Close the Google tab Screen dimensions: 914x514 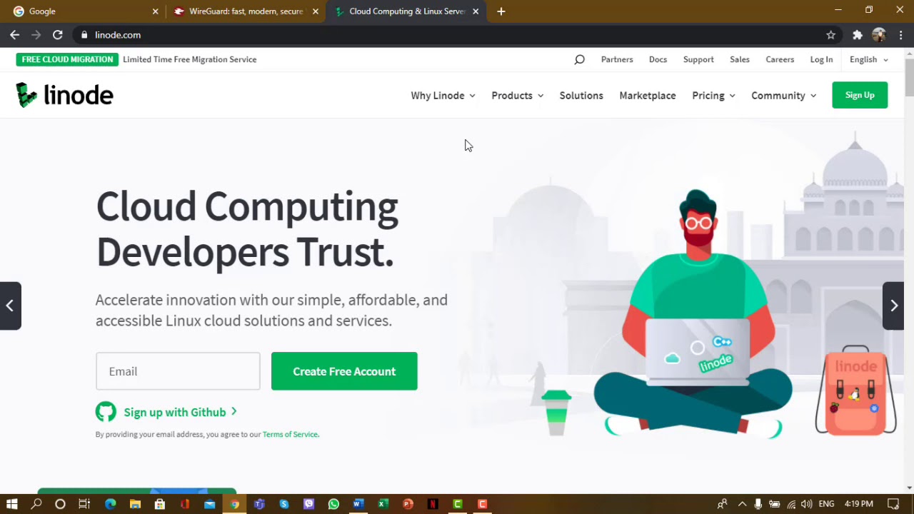tap(155, 11)
